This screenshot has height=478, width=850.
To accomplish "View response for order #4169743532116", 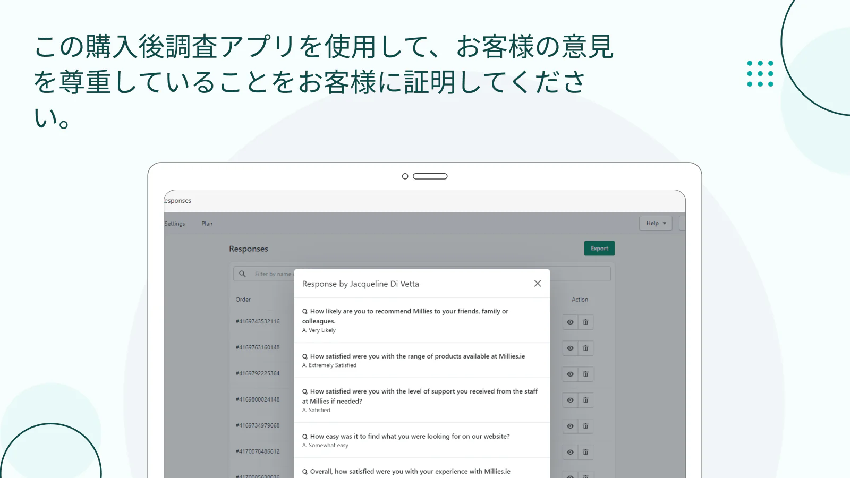I will (x=570, y=322).
